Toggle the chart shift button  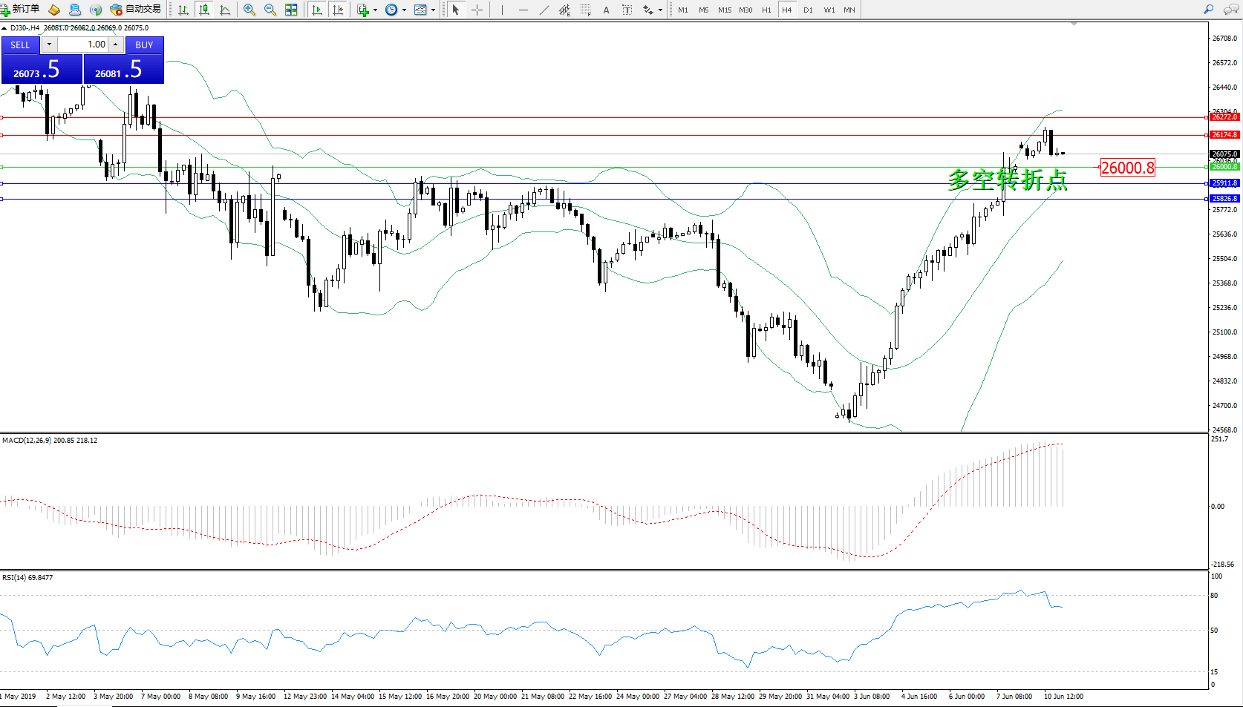(x=338, y=10)
